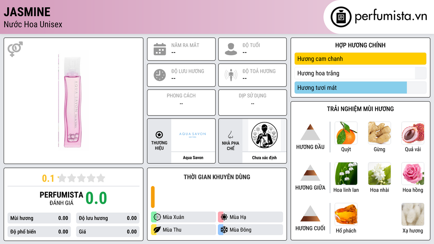Screen dimensions: 434x244
Task: Click the perfume bottle logo icon
Action: pos(341,17)
